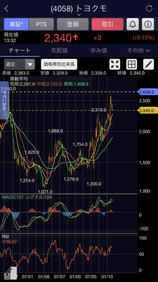Open the テクニカル side panel

point(4,100)
